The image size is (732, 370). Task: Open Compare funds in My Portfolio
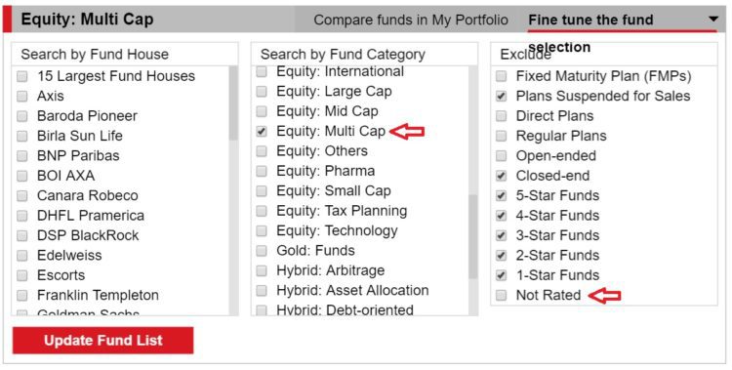click(411, 21)
